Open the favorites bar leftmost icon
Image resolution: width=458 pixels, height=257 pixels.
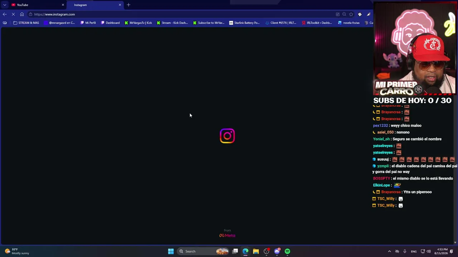(5, 23)
